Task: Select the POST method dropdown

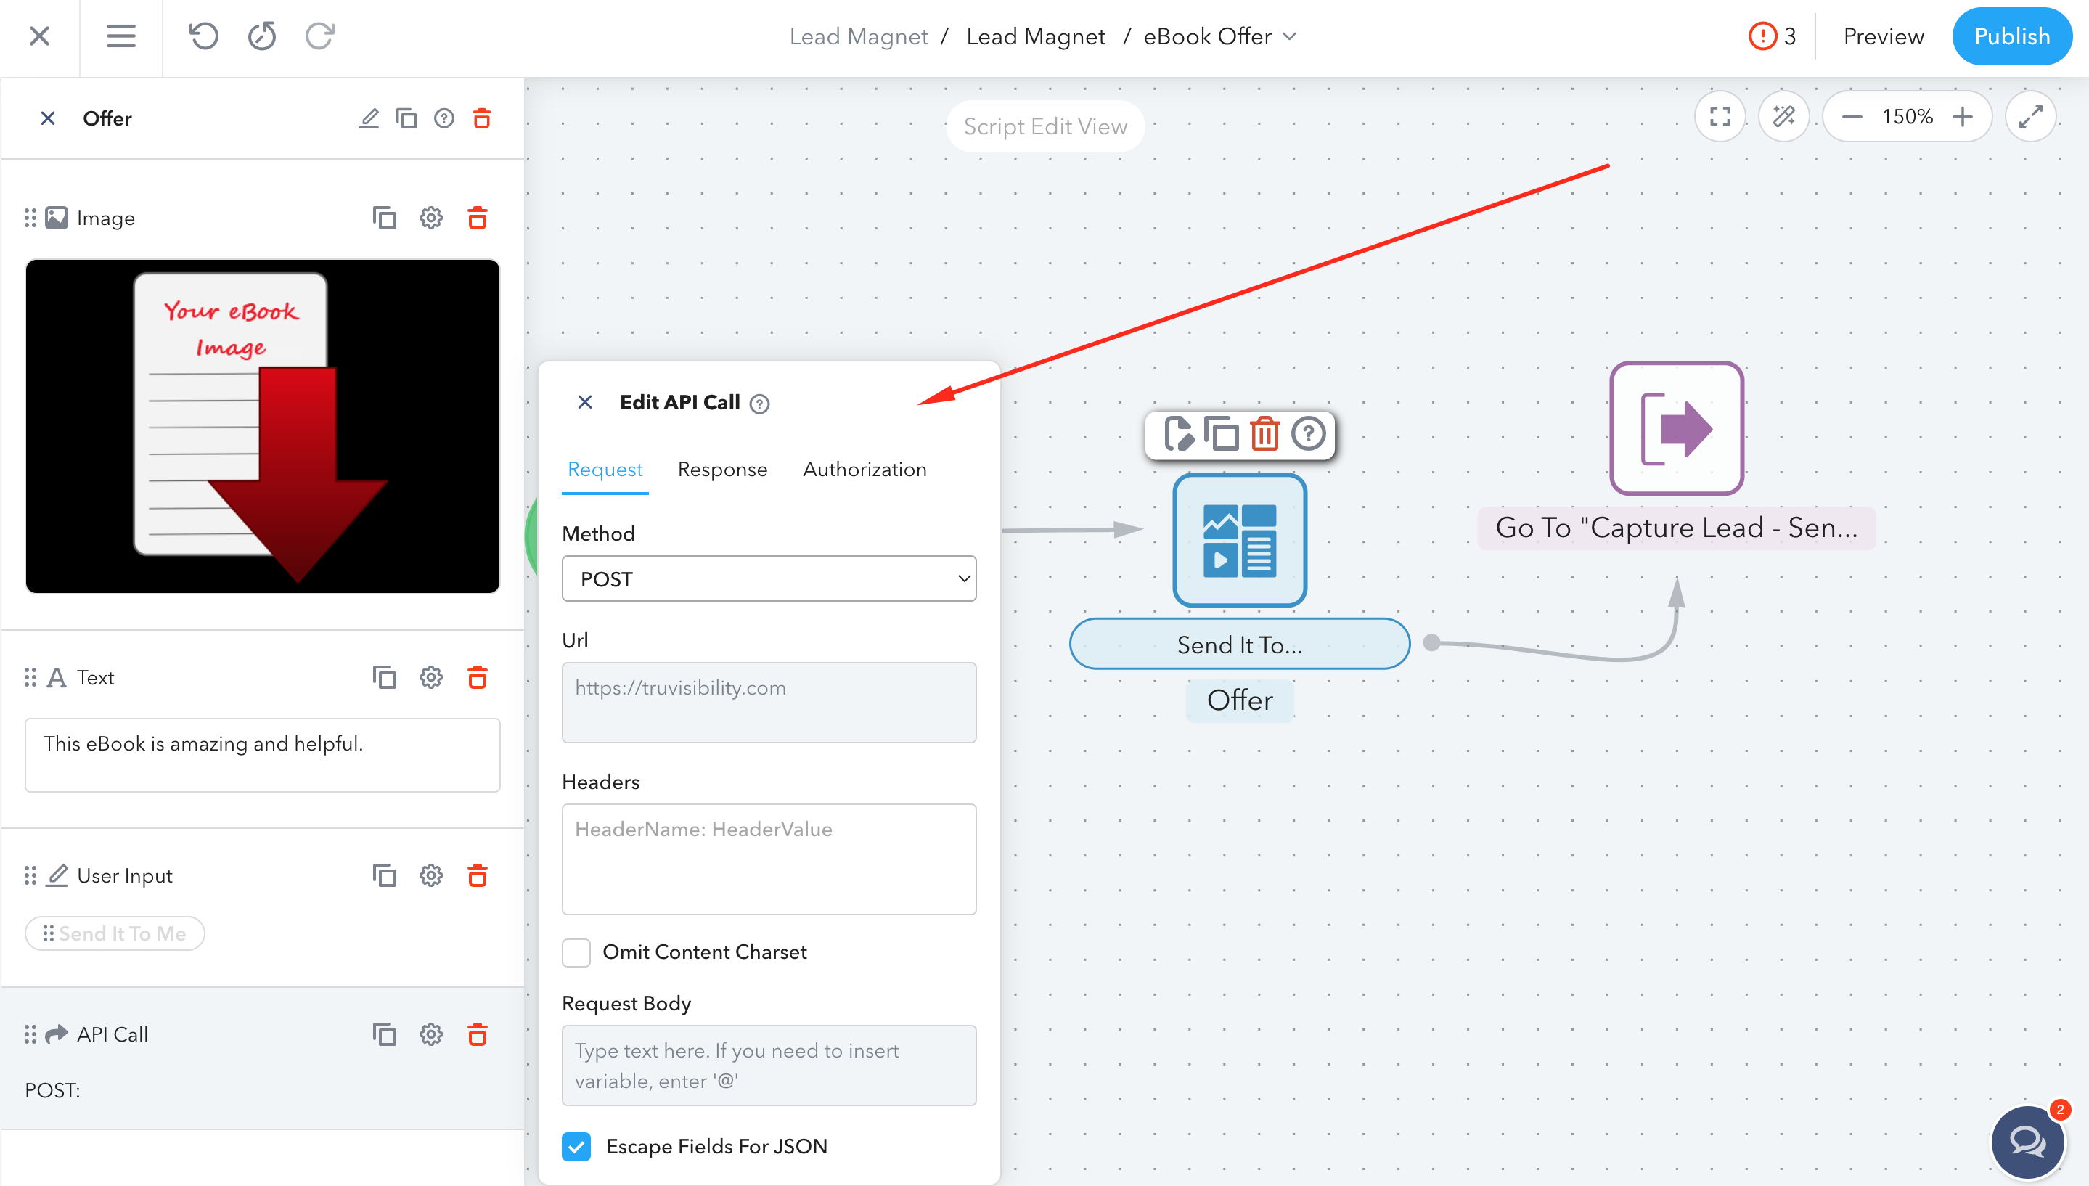Action: (x=770, y=578)
